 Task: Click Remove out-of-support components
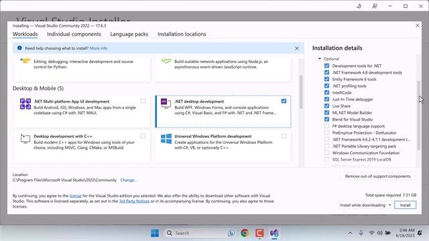tap(377, 176)
